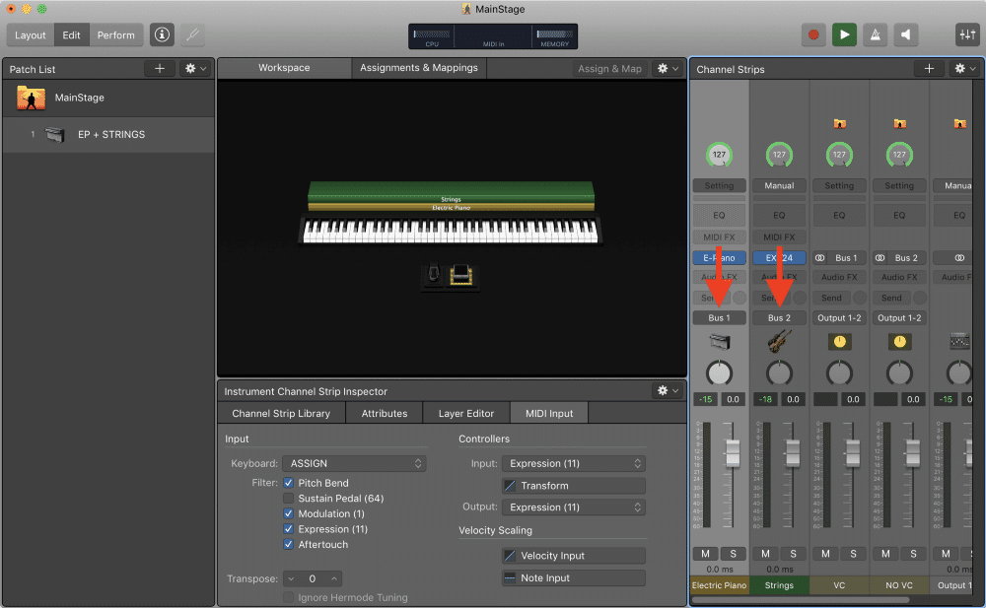Toggle the Expression (11) filter checkbox
This screenshot has height=608, width=986.
click(x=289, y=529)
